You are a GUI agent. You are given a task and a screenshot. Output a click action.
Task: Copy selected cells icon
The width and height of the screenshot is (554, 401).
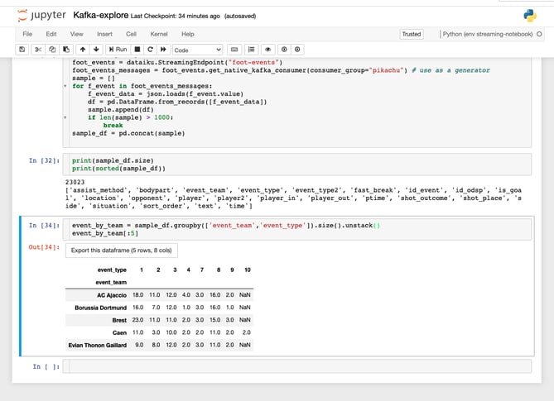52,50
